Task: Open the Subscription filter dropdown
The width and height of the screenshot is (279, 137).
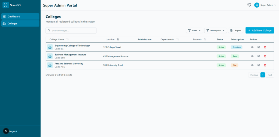Action: (216, 30)
